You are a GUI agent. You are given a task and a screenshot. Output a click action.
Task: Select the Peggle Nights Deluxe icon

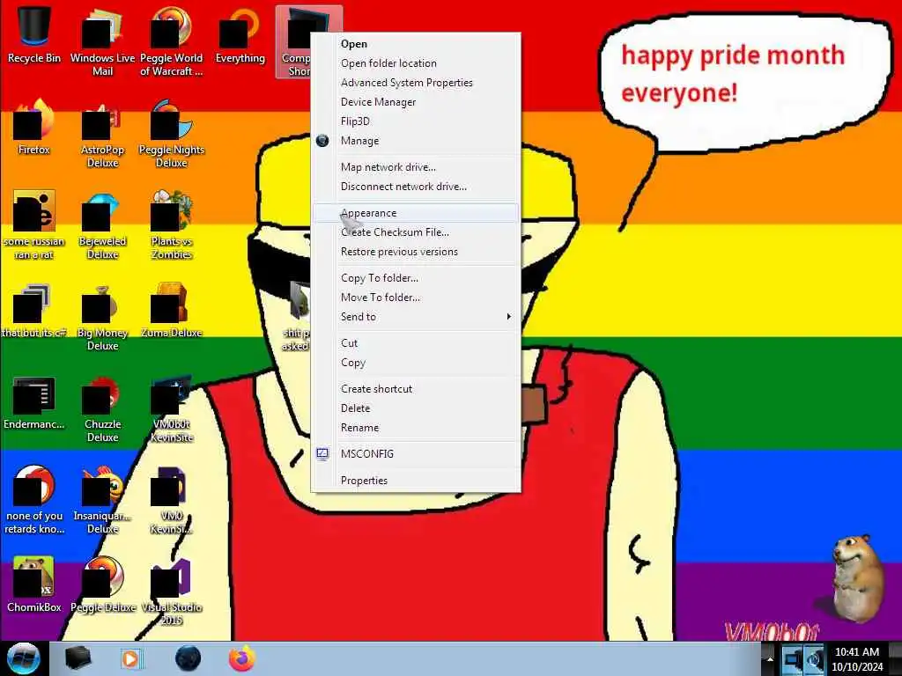click(x=172, y=134)
